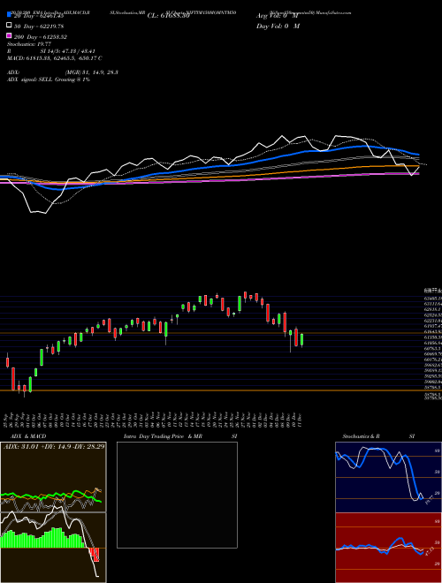This screenshot has height=583, width=442.
Task: Select the '200 Day = 61253.52' legend value
Action: point(41,37)
